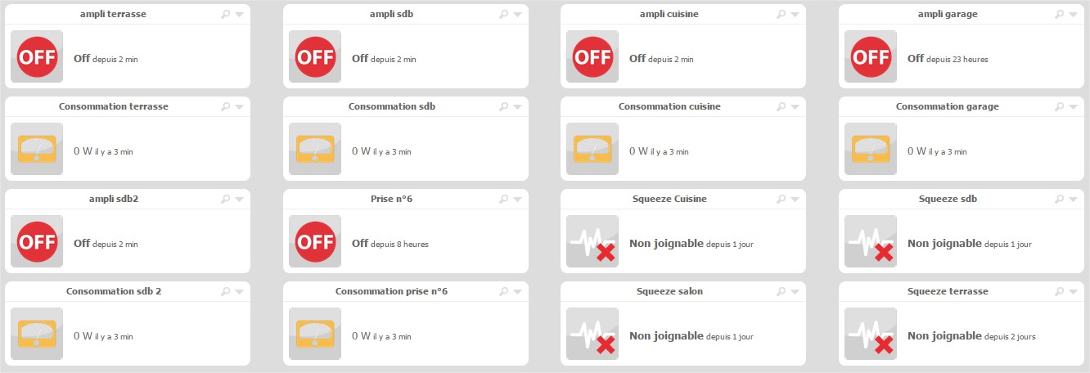Click the magnifier icon on Consommation cuisine

tap(781, 107)
